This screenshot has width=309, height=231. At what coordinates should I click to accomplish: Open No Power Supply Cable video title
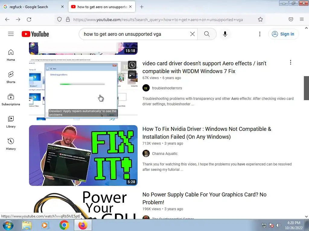(204, 199)
